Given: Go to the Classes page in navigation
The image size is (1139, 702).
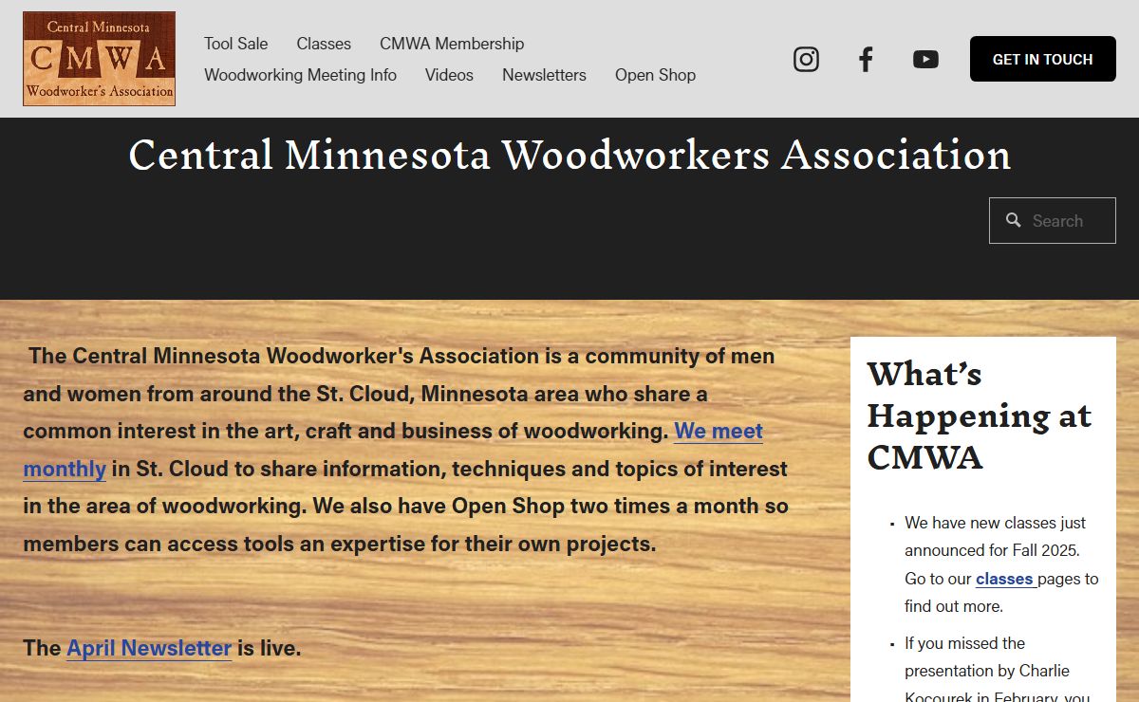Looking at the screenshot, I should coord(324,44).
